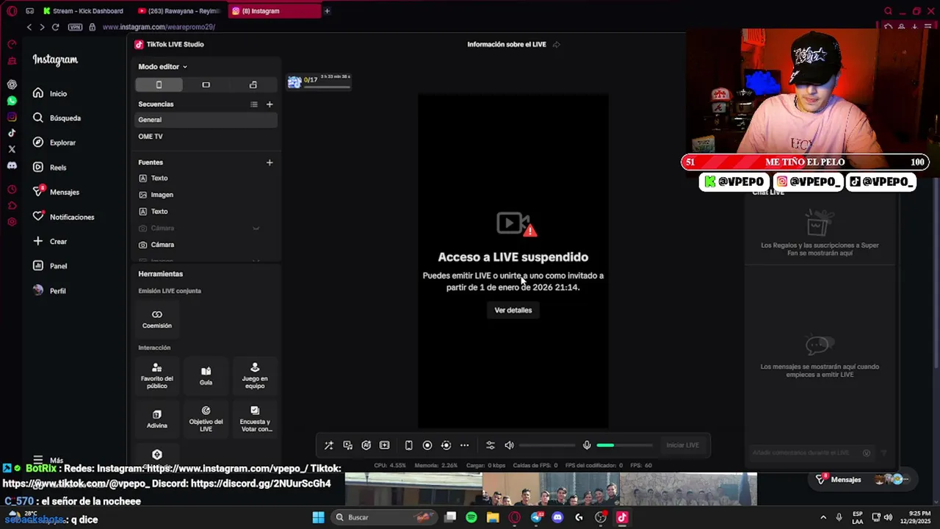Open Instagram Reels
Screen dimensions: 940x529
50,168
